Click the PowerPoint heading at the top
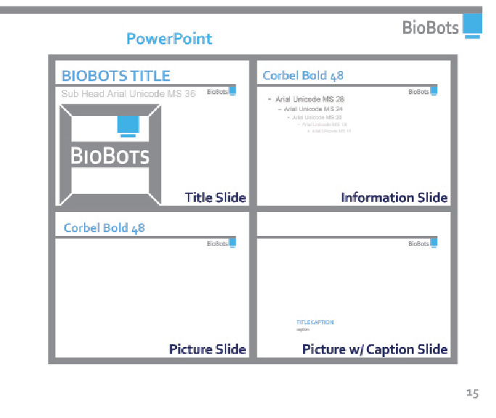The width and height of the screenshot is (496, 418). tap(169, 39)
